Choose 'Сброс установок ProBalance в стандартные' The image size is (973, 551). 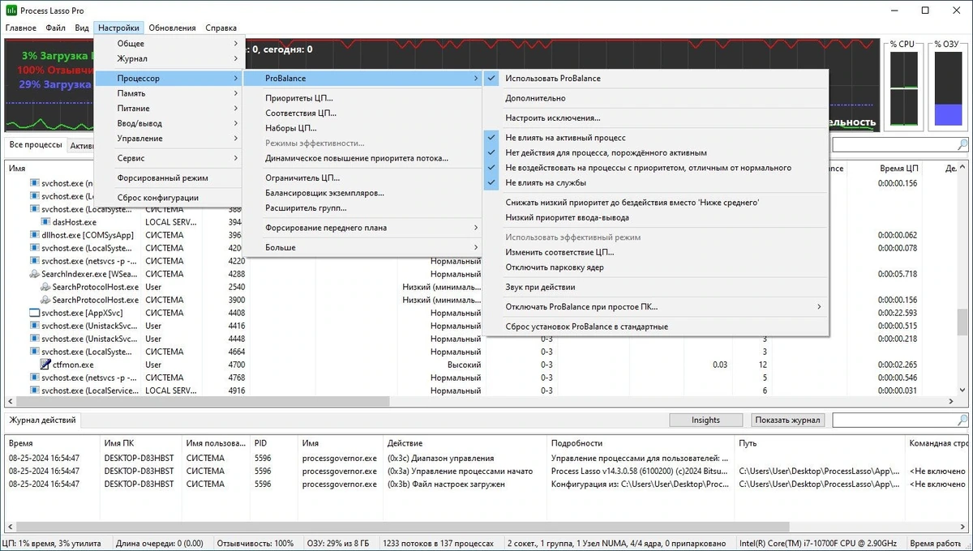655,327
